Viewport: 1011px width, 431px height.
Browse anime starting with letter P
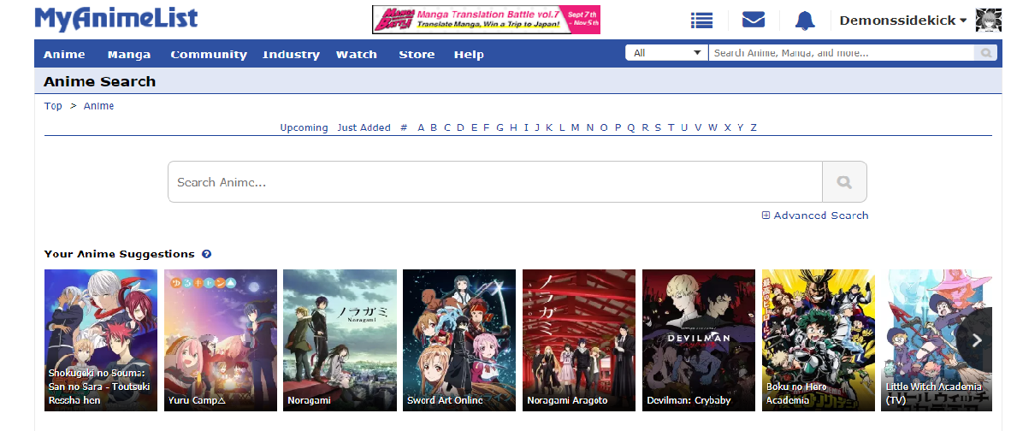[x=618, y=127]
